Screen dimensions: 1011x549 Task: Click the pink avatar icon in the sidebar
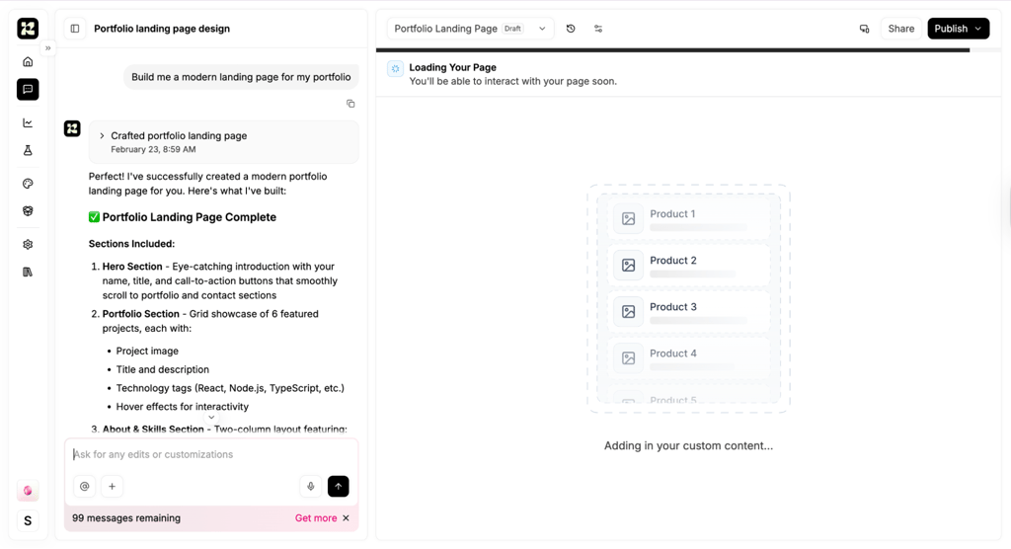click(28, 491)
